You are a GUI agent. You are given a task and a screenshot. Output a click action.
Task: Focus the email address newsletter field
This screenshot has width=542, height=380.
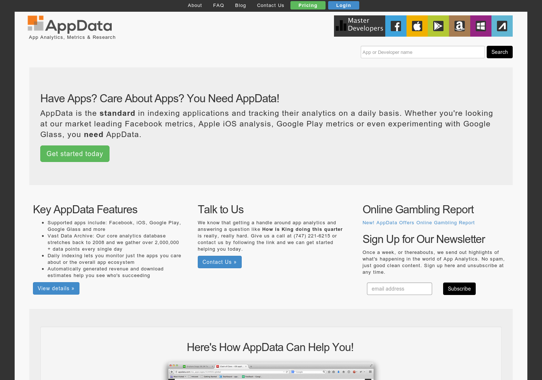coord(399,289)
